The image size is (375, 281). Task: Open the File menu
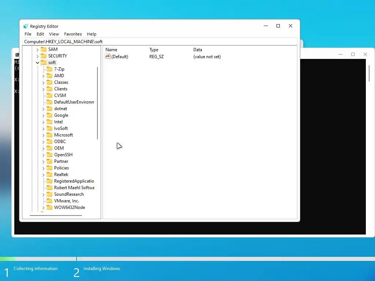pyautogui.click(x=28, y=34)
